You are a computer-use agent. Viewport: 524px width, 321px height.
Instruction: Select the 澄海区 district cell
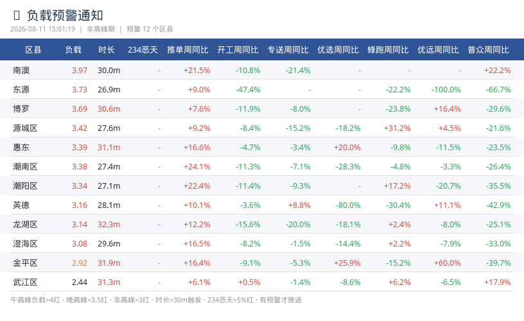tap(26, 244)
